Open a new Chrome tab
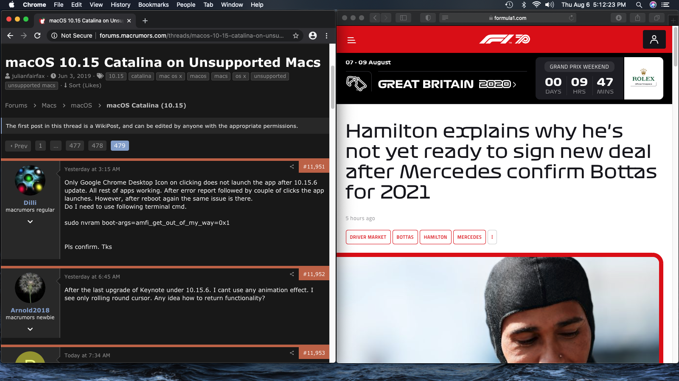 tap(145, 21)
